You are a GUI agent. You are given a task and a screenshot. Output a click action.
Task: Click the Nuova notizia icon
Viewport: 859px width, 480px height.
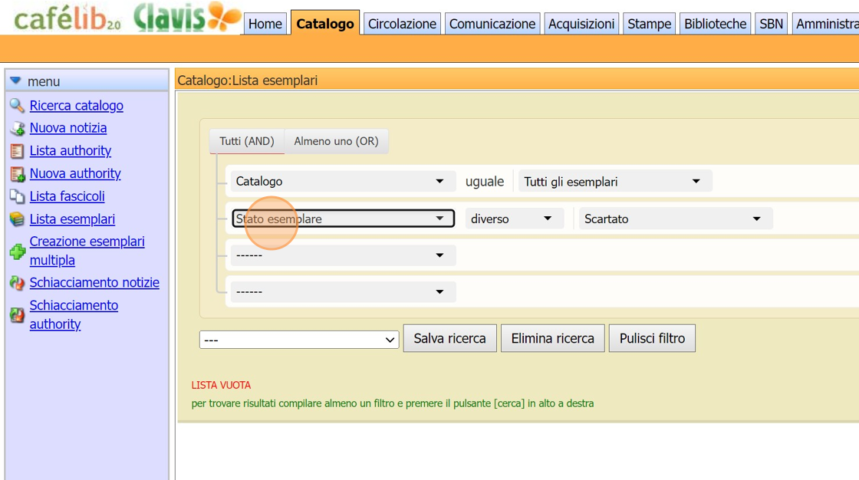coord(17,128)
